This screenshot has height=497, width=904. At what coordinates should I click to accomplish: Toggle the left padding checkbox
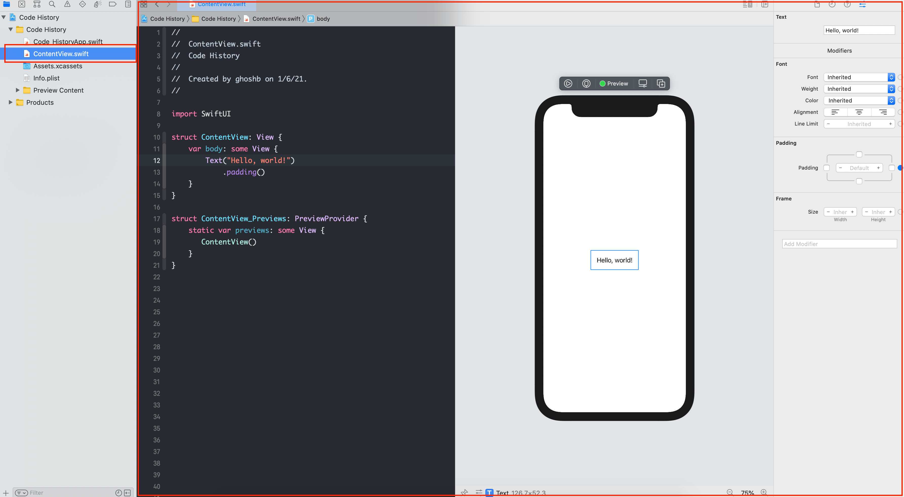click(827, 168)
